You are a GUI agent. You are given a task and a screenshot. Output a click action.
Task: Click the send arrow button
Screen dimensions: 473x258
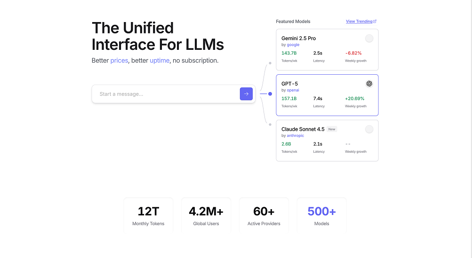pos(246,94)
